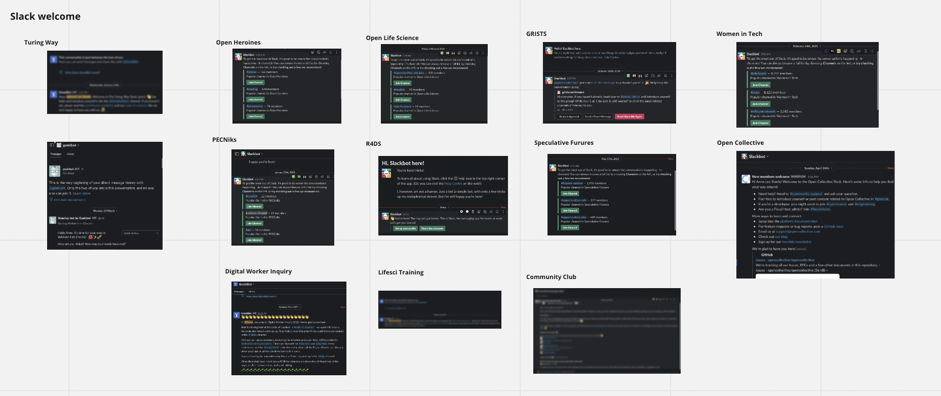Open the 'Monday, 14 March' date dropdown
The width and height of the screenshot is (941, 396).
[x=105, y=211]
